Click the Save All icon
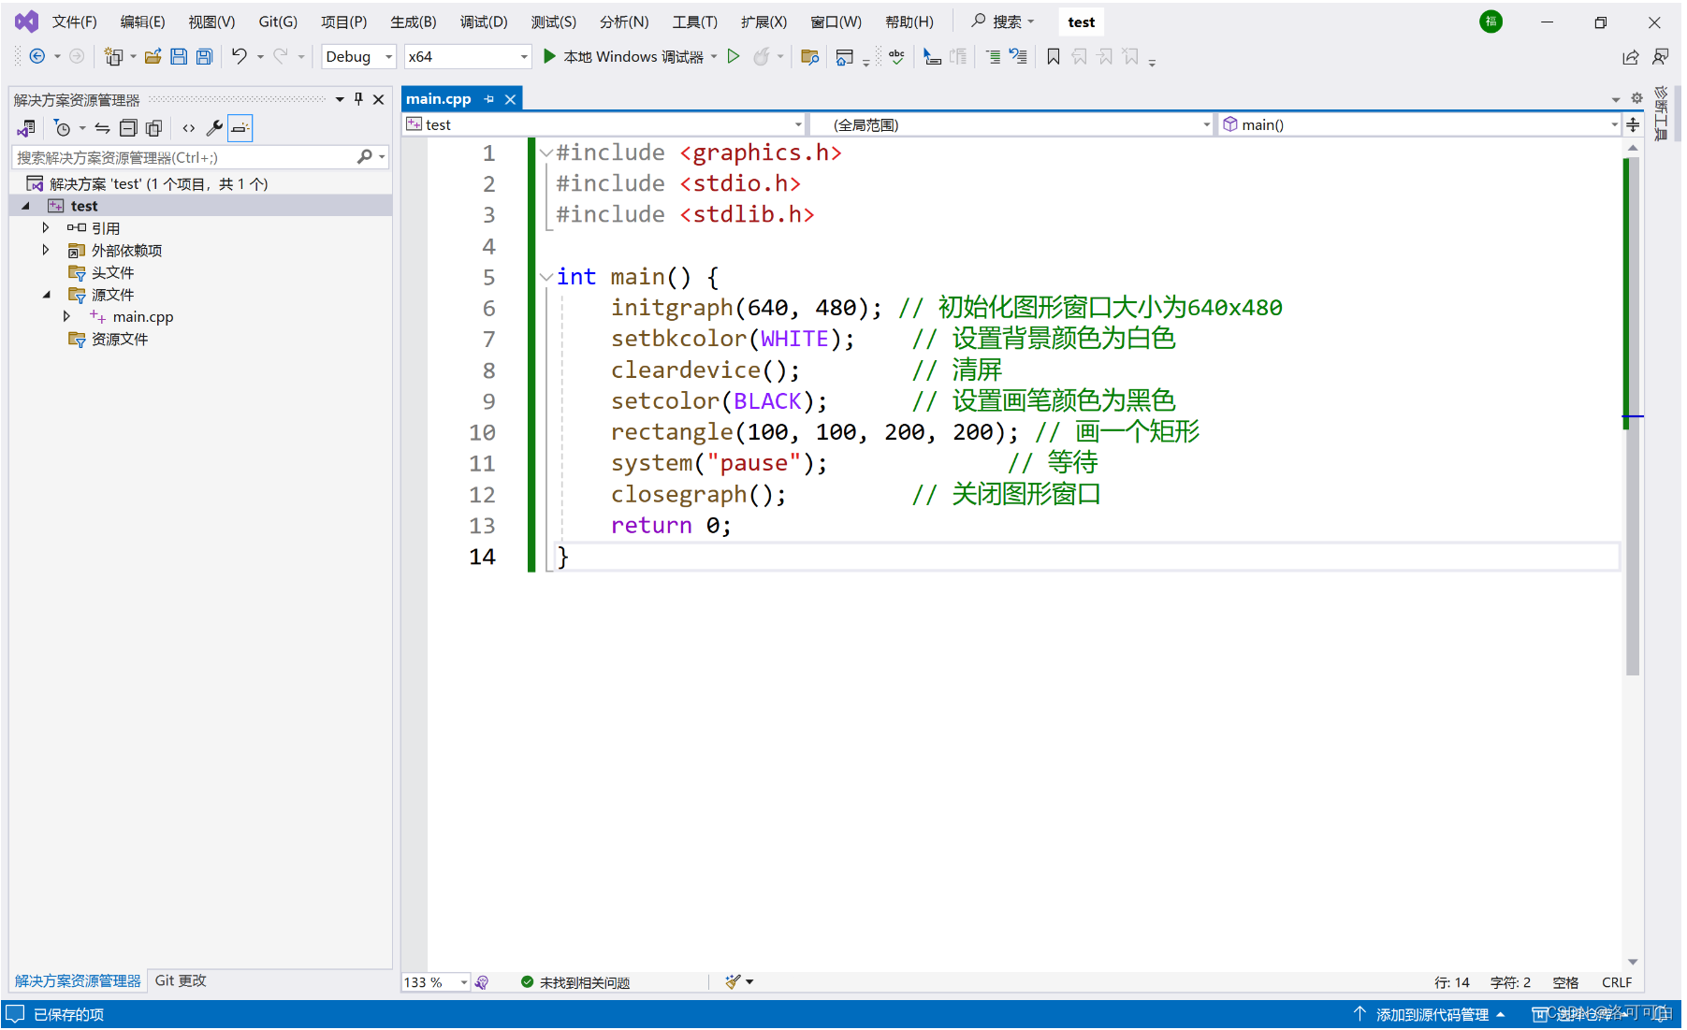1687x1030 pixels. (203, 56)
